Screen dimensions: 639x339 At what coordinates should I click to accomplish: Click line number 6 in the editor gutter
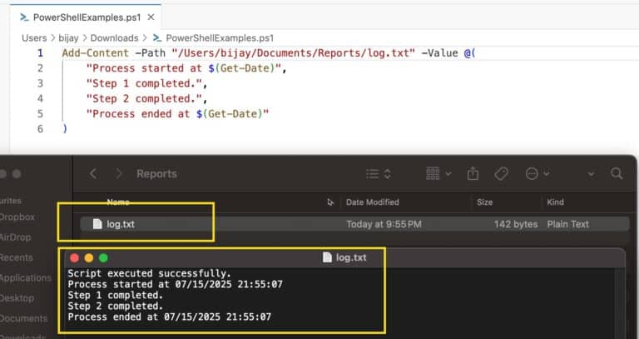pos(40,129)
